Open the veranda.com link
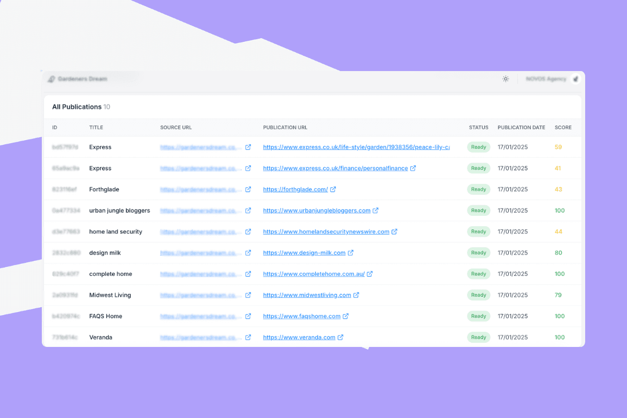The width and height of the screenshot is (627, 418). (x=299, y=338)
